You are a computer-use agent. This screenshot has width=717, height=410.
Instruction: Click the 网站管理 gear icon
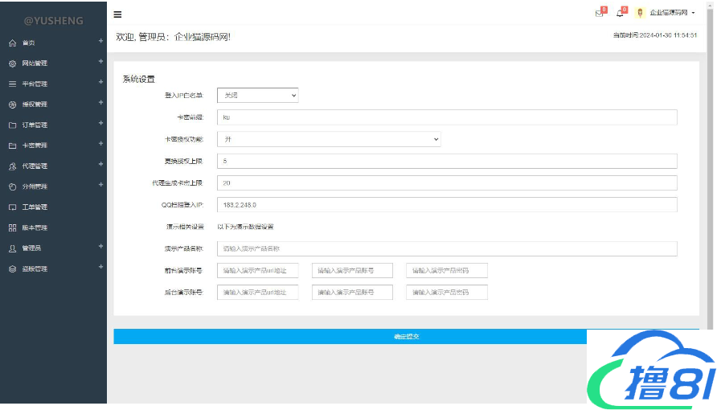(12, 64)
